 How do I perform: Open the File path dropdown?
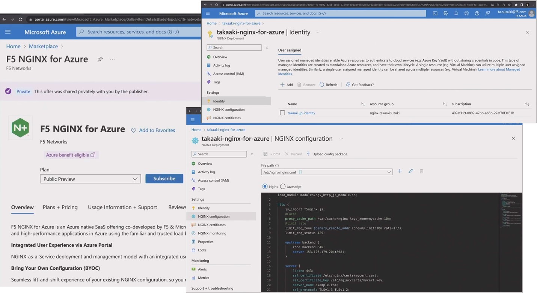pyautogui.click(x=327, y=172)
